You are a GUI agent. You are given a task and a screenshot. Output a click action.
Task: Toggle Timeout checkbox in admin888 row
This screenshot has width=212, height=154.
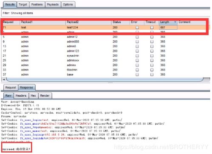pos(152,42)
